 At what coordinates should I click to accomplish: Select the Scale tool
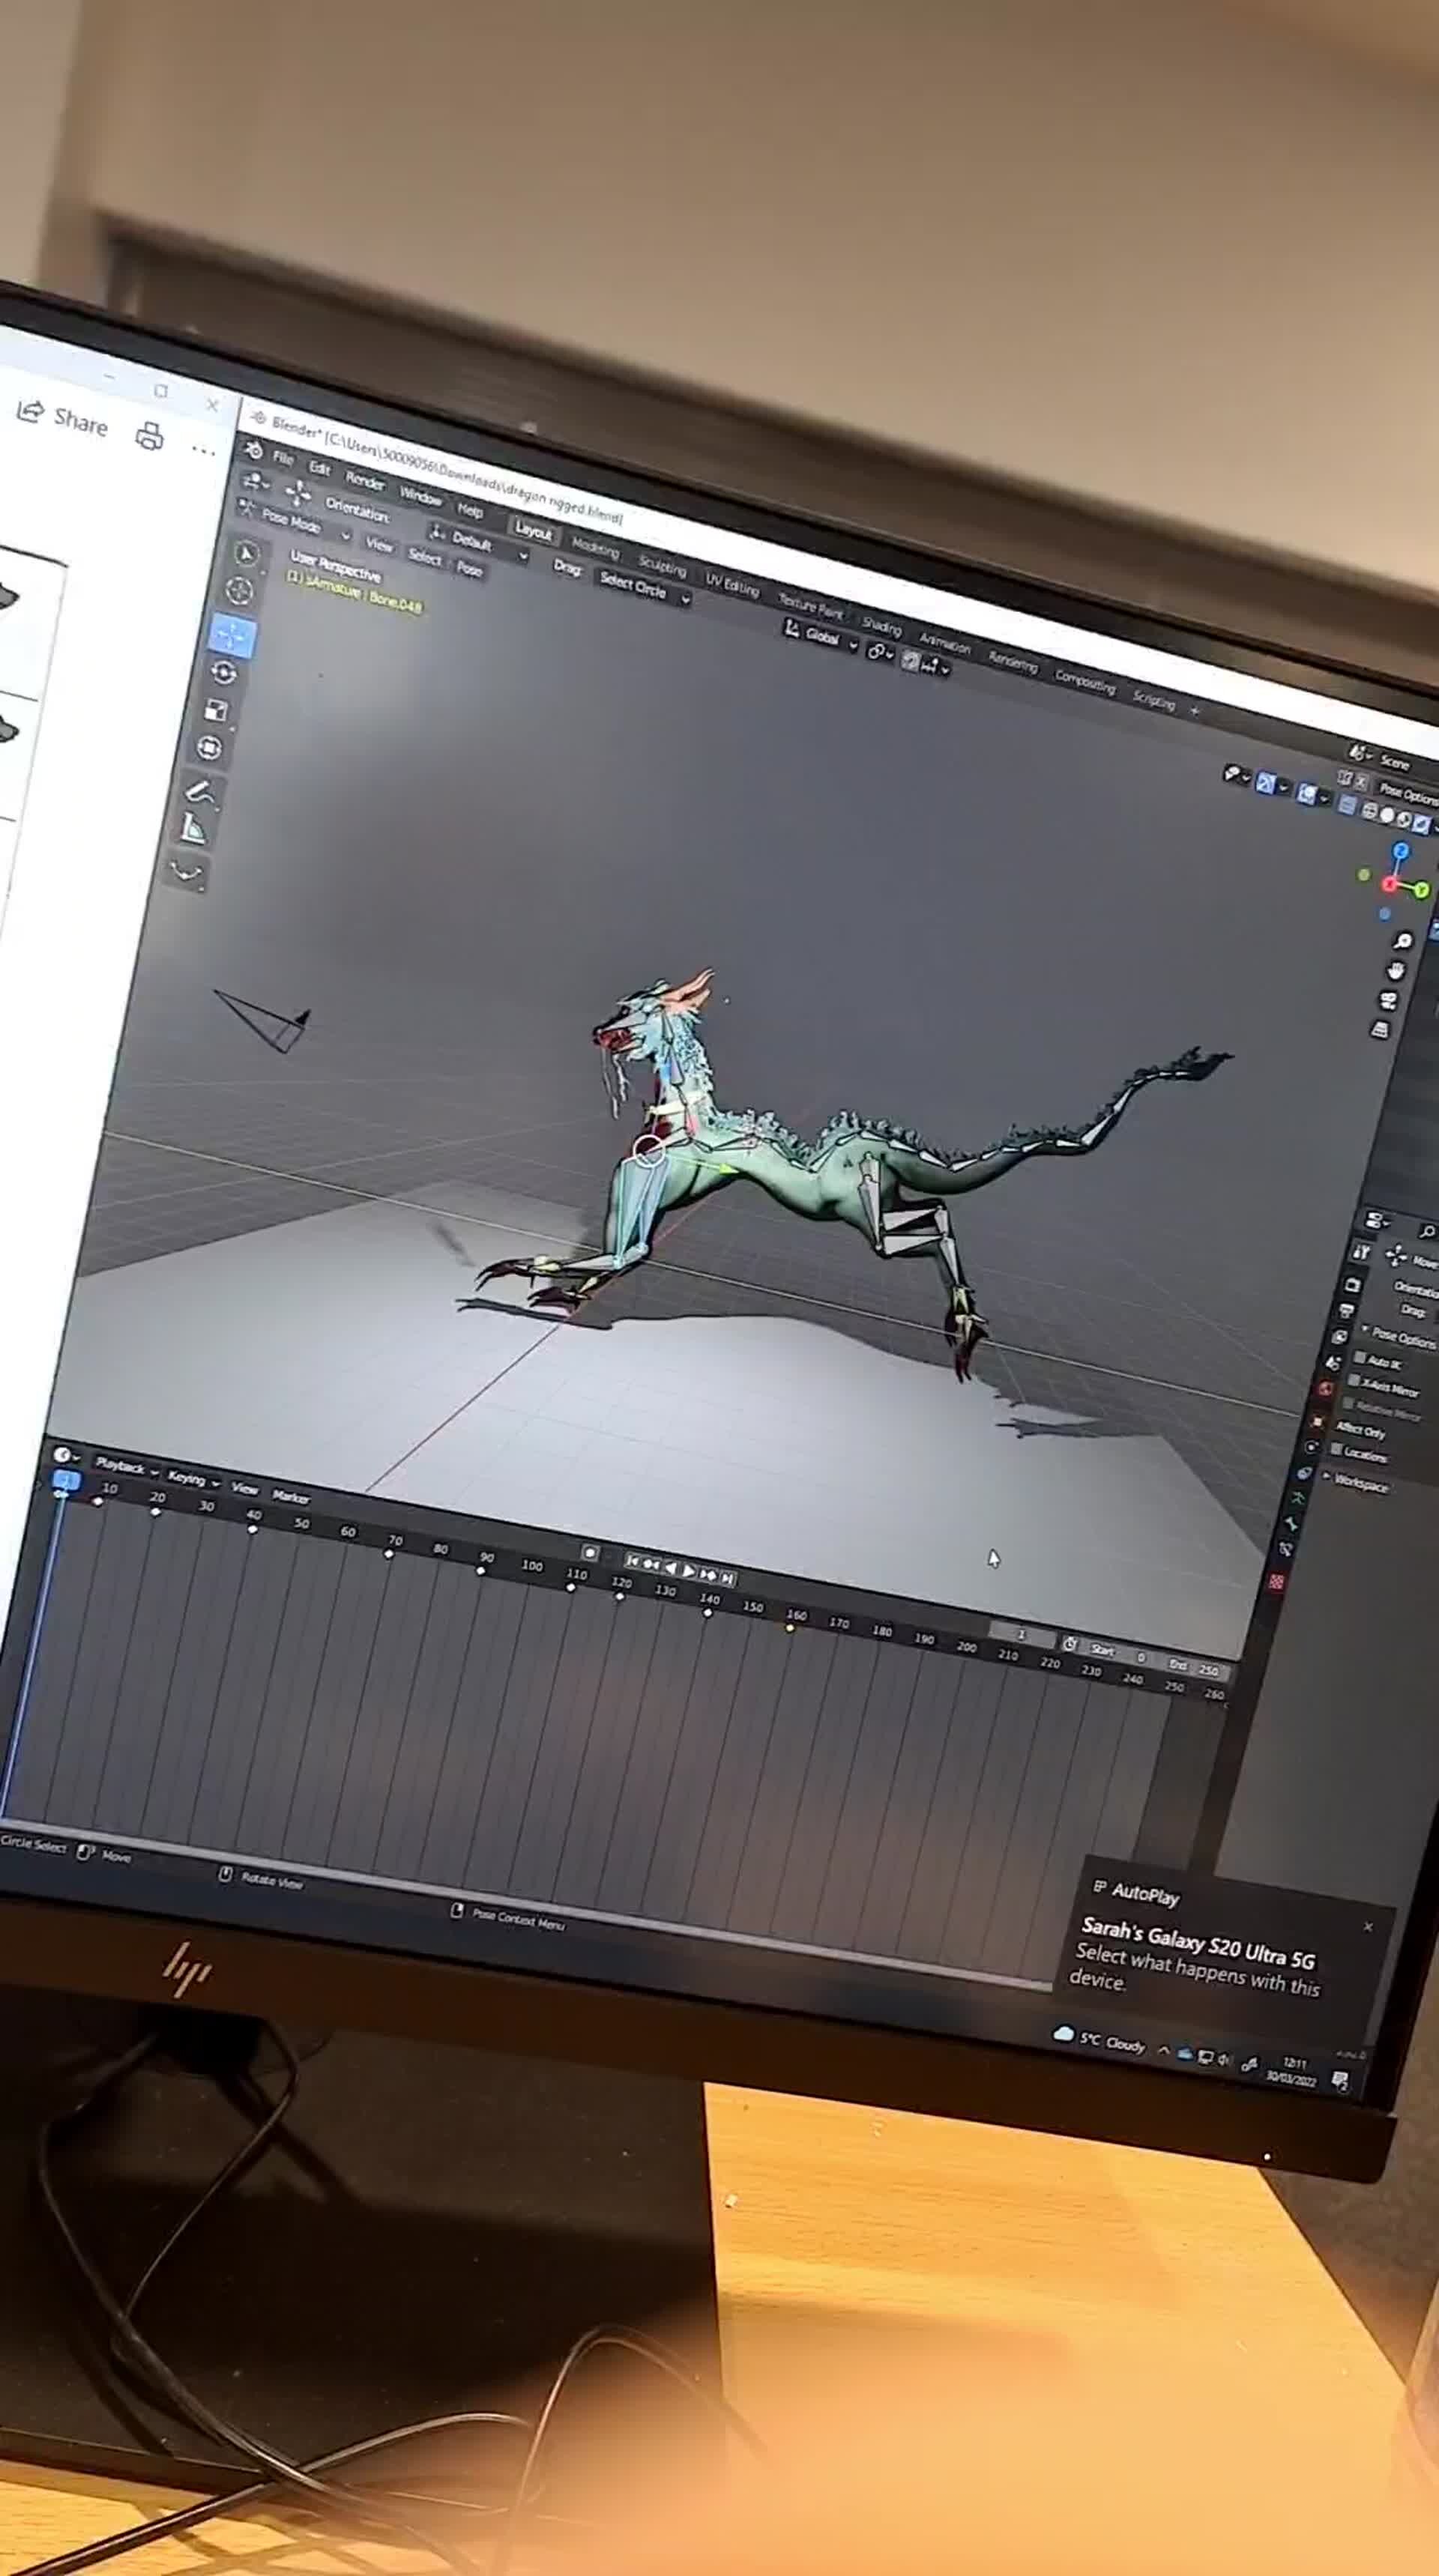coord(214,710)
